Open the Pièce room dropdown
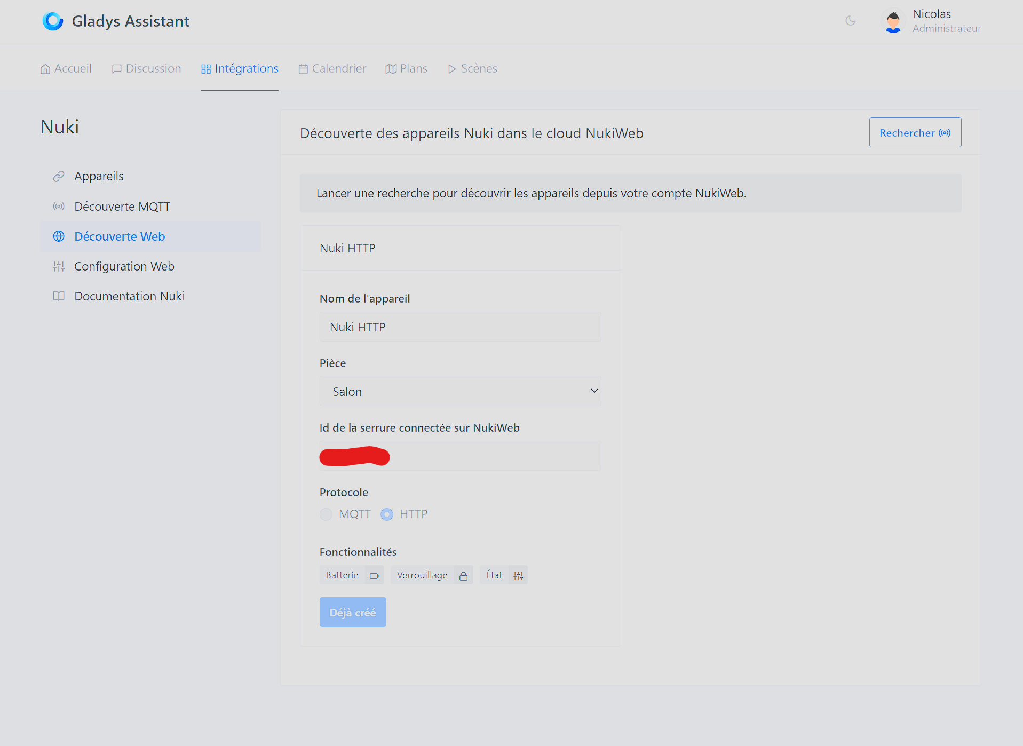1023x746 pixels. 460,391
